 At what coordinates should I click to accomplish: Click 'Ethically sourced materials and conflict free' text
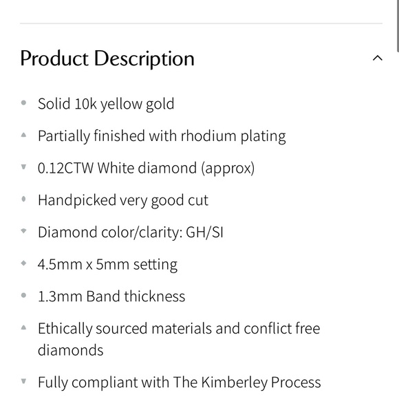(x=179, y=329)
